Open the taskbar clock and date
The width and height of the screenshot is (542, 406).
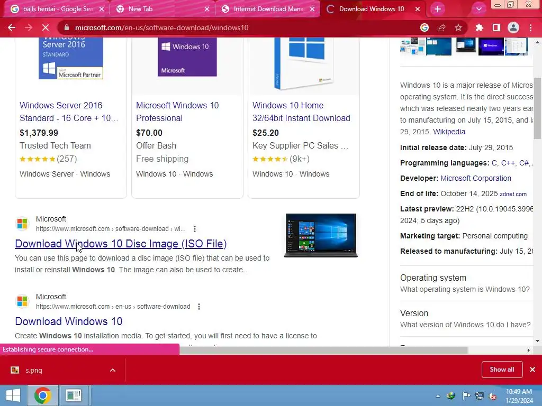[519, 396]
